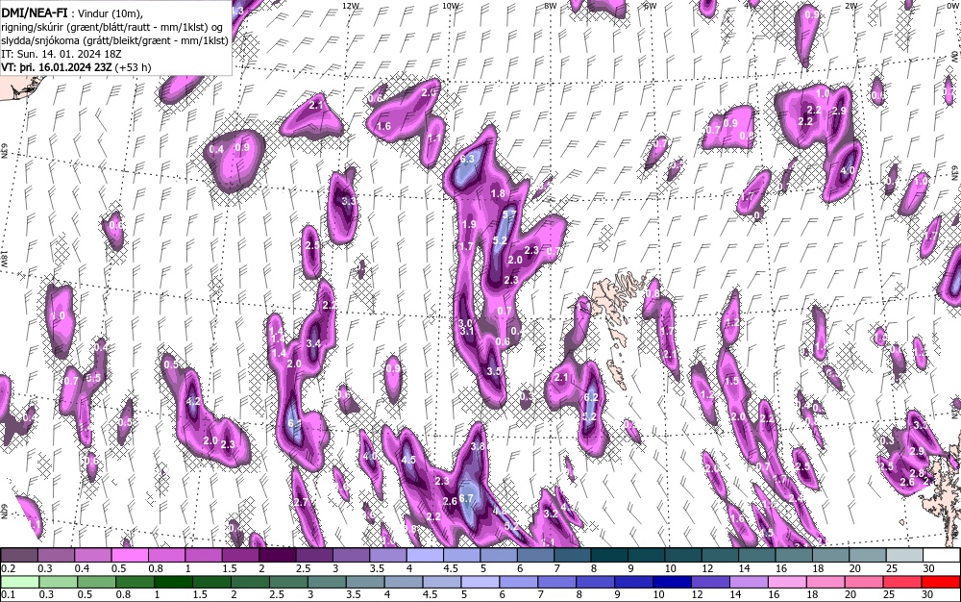Click the 18W label on left edge
The width and height of the screenshot is (961, 602).
pos(5,258)
